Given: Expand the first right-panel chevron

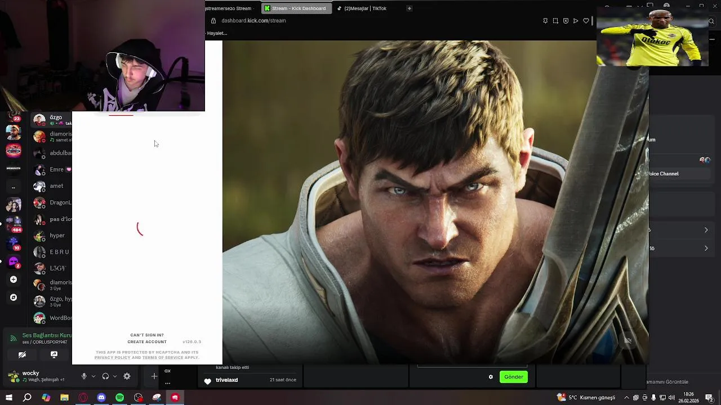Looking at the screenshot, I should coord(706,230).
